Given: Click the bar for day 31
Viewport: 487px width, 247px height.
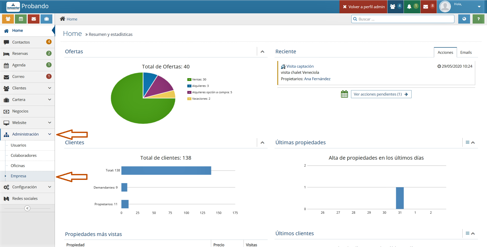Looking at the screenshot, I should pos(400,198).
